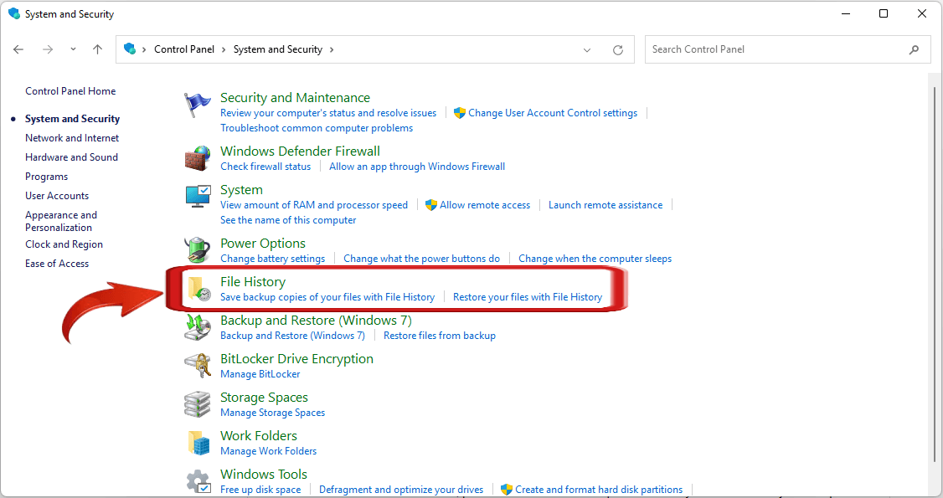Screen dimensions: 943x498
Task: Click Restore your files with File History
Action: pyautogui.click(x=528, y=296)
